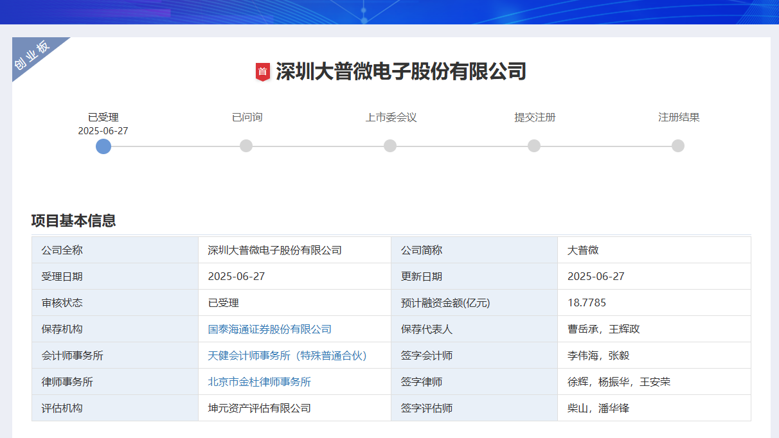This screenshot has height=438, width=779.
Task: Click the 坤元资产评估有限公司 value cell
Action: (294, 408)
